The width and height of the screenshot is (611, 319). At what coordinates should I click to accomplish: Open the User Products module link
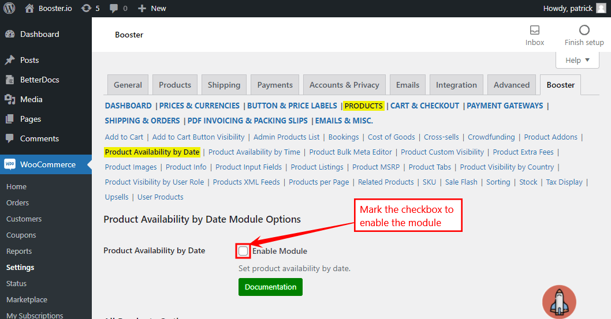click(160, 197)
